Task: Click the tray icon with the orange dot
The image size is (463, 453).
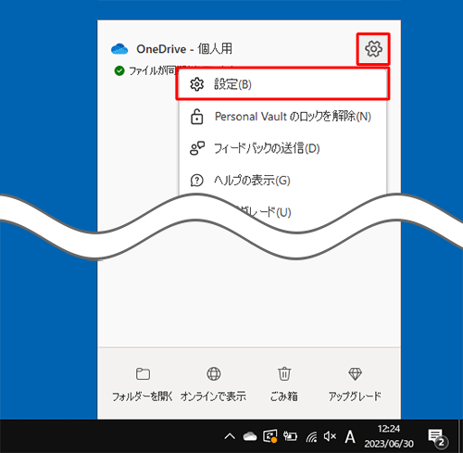Action: [269, 436]
